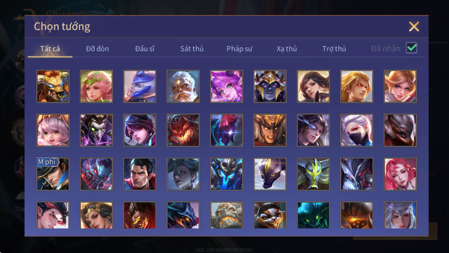The height and width of the screenshot is (253, 449).
Task: Close the Chọn tướng dialog
Action: (x=414, y=26)
